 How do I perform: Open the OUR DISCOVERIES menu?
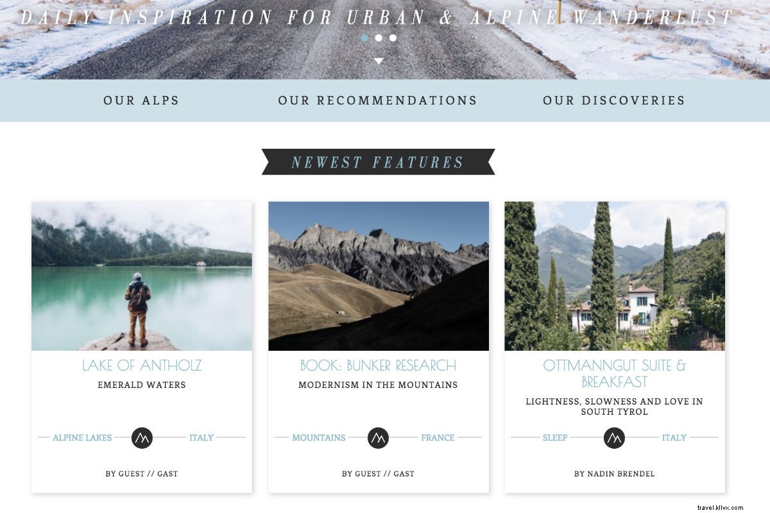pos(614,100)
